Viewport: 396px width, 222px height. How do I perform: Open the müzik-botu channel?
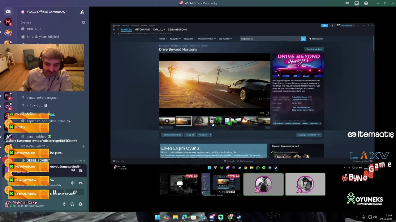[35, 105]
